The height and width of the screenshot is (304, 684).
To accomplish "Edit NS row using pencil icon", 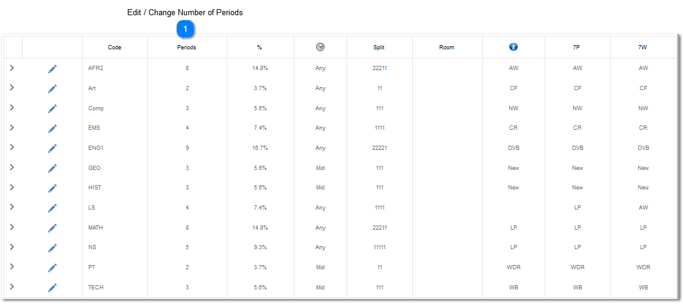I will tap(52, 248).
